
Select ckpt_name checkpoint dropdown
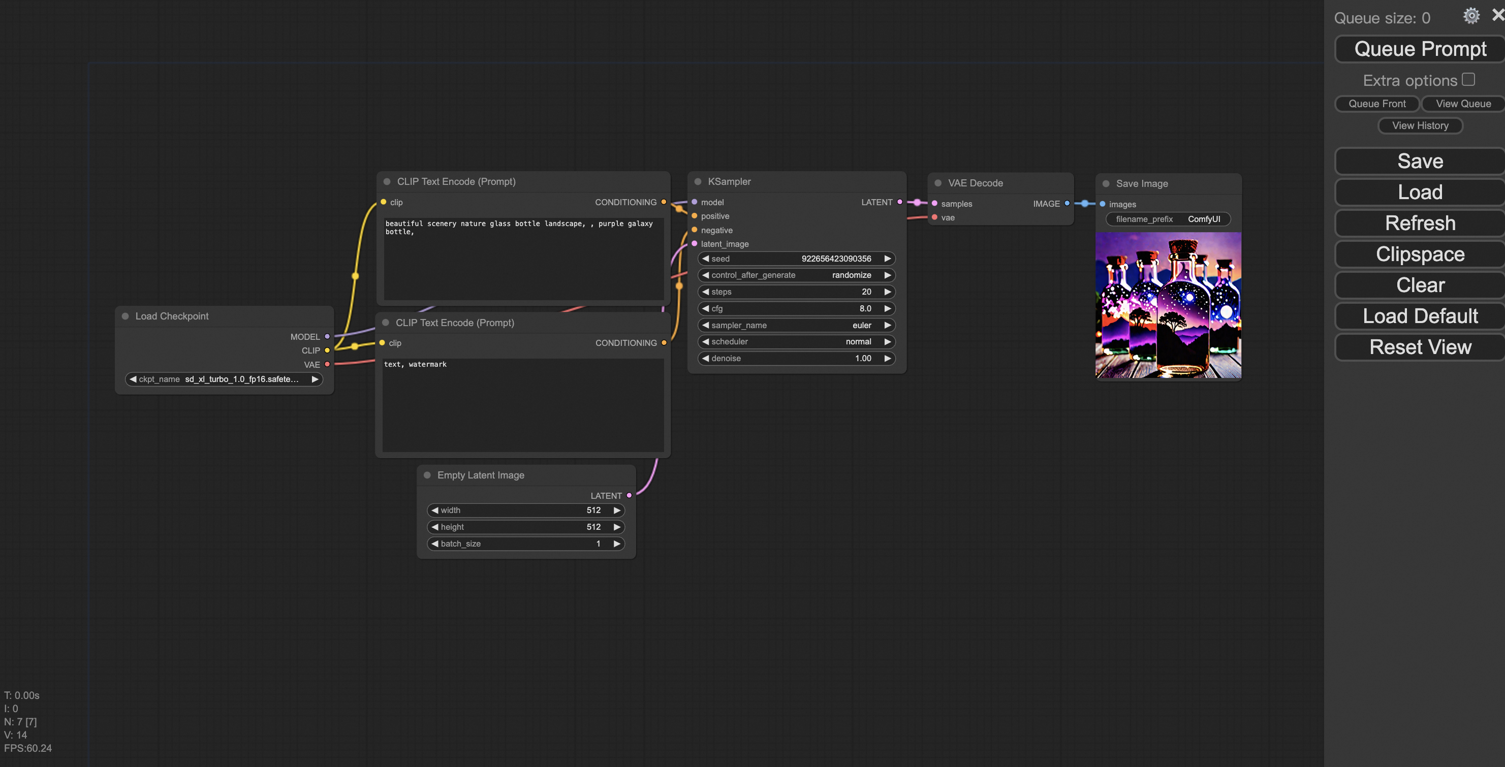click(225, 379)
